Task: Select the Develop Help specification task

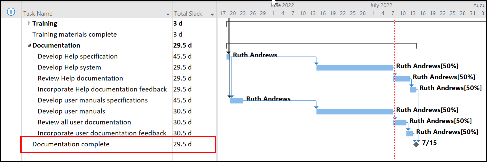Action: tap(78, 56)
